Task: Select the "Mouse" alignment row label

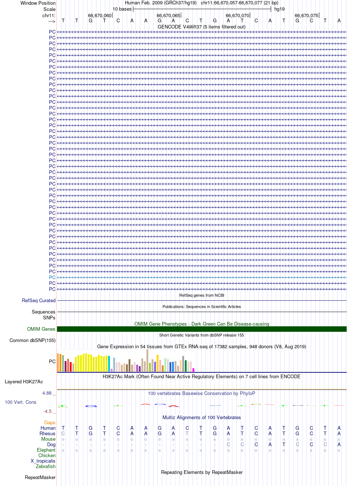Action: pyautogui.click(x=49, y=439)
